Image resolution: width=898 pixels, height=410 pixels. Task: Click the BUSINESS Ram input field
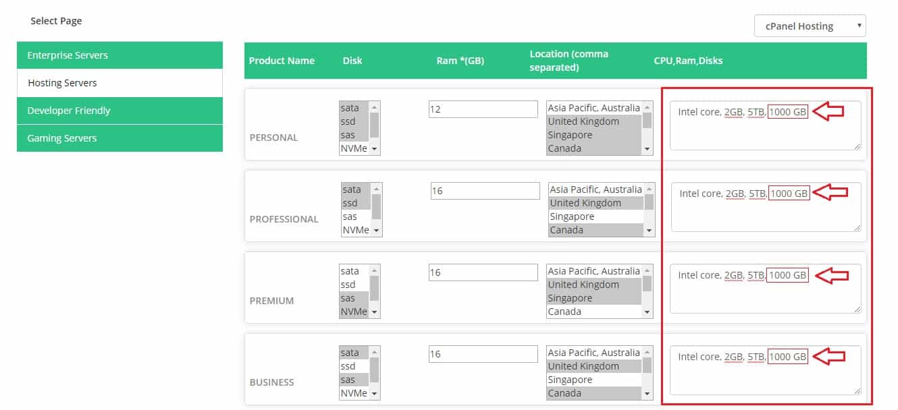(483, 354)
